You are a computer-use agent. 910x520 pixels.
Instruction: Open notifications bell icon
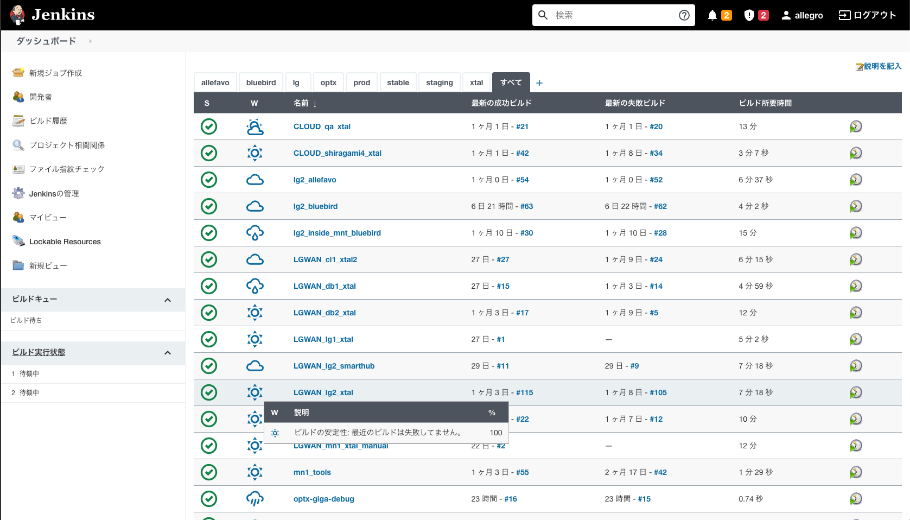coord(712,15)
